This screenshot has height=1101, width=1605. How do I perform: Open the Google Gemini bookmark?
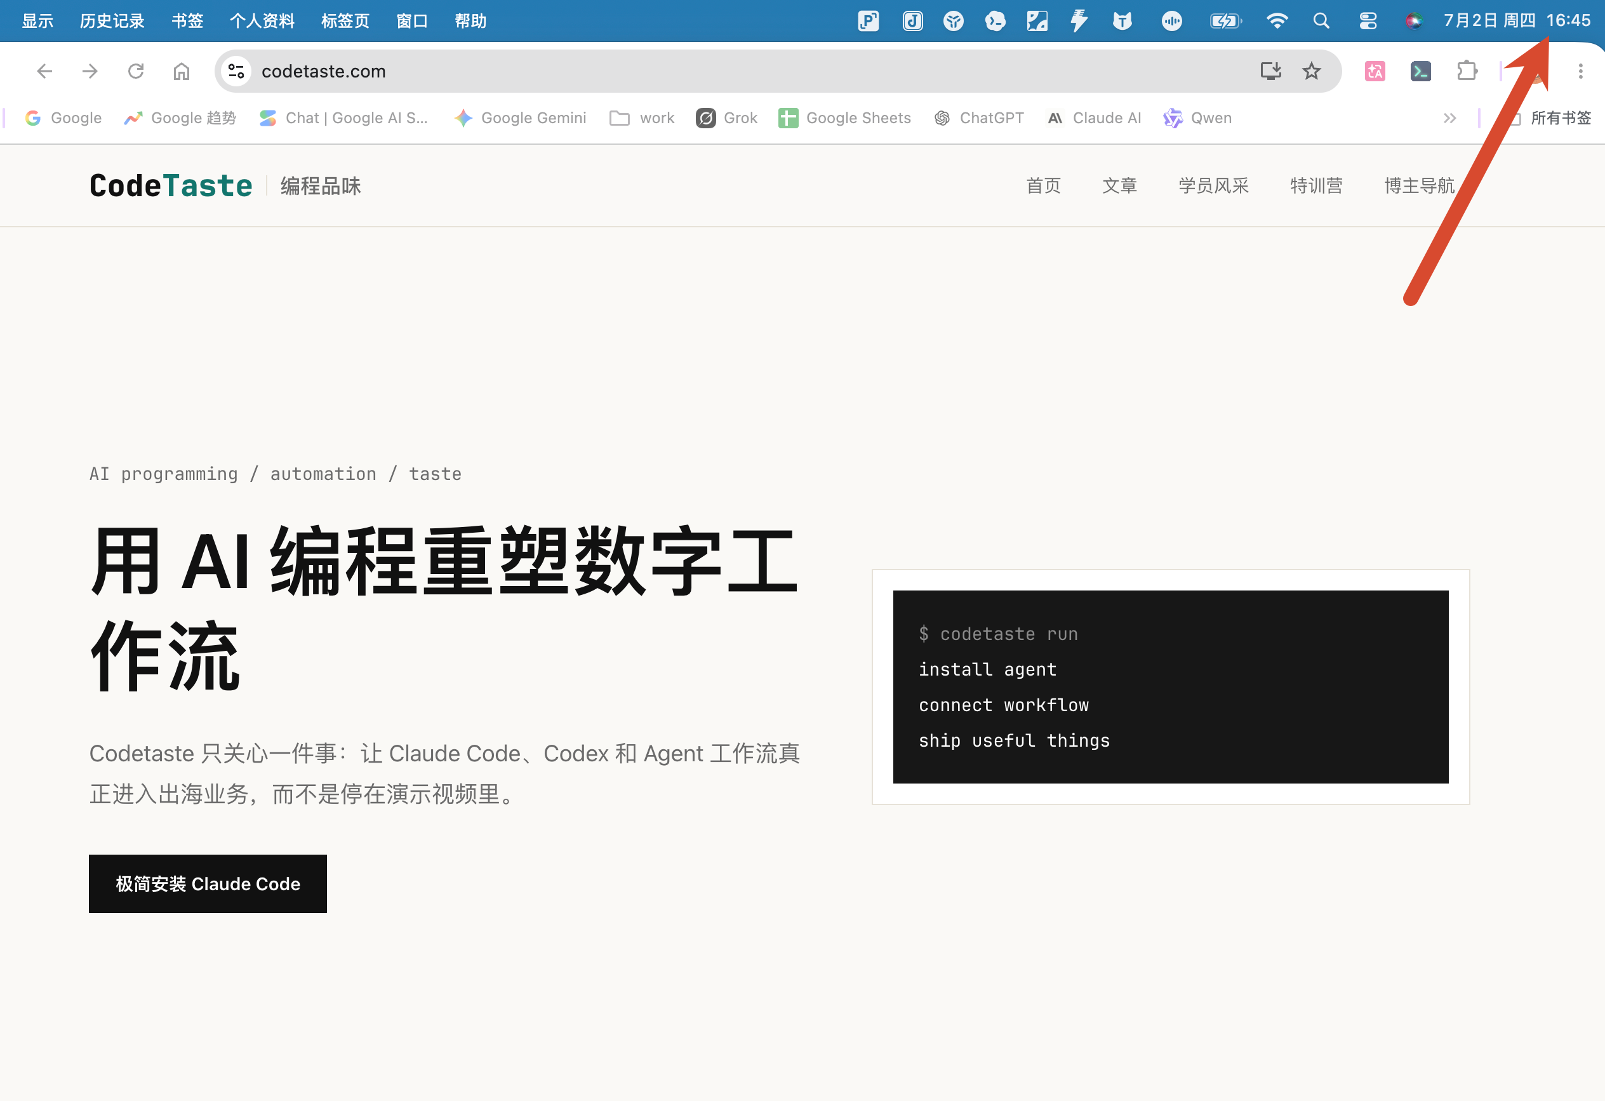click(519, 118)
